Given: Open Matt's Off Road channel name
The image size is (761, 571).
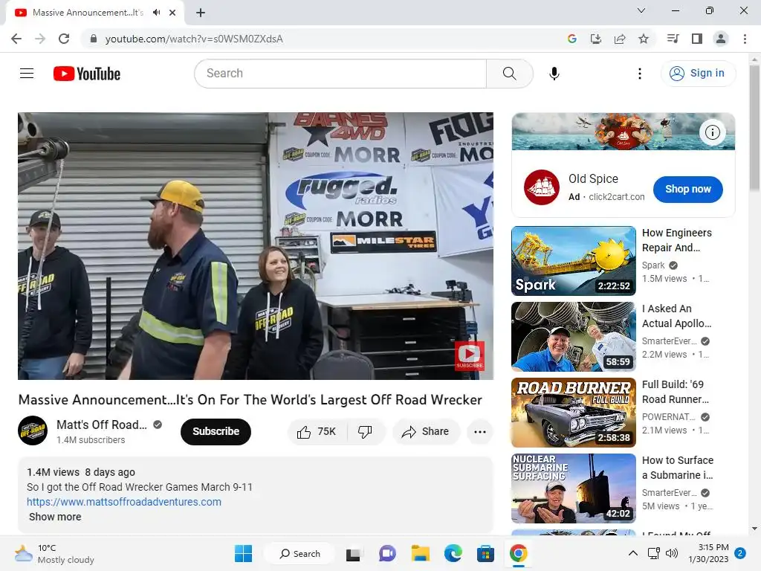Looking at the screenshot, I should [101, 425].
